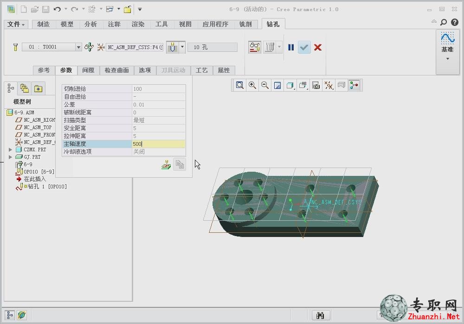The width and height of the screenshot is (464, 324).
Task: Click the material removal simulation icon
Action: tap(270, 47)
